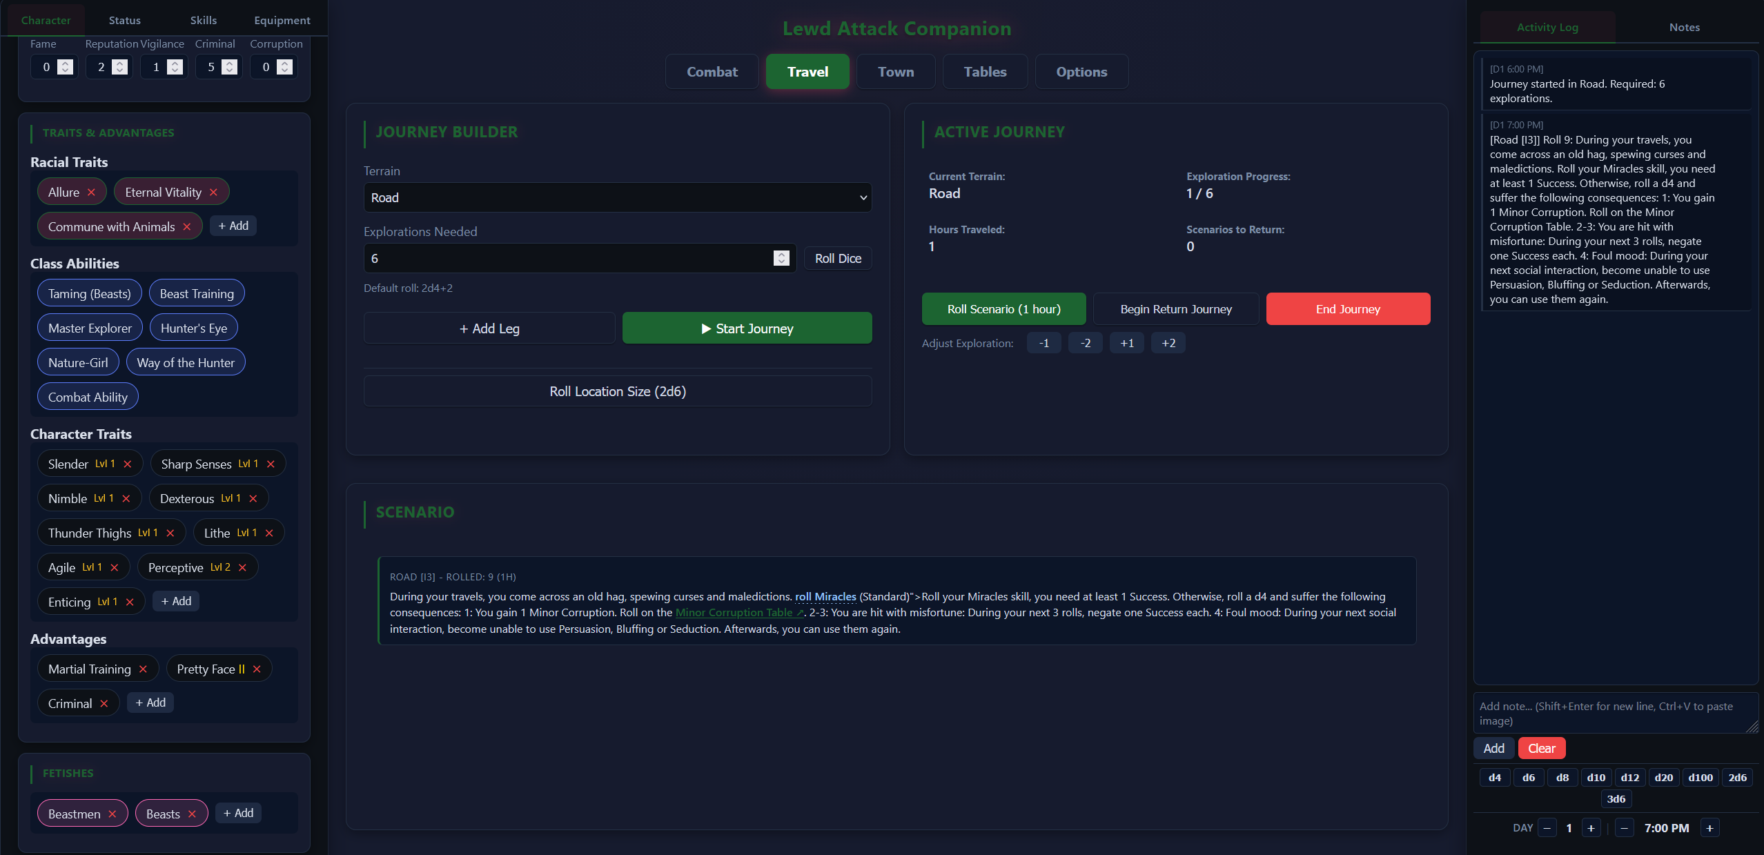Image resolution: width=1764 pixels, height=855 pixels.
Task: Remove the Beastmen fetish tag
Action: [112, 814]
